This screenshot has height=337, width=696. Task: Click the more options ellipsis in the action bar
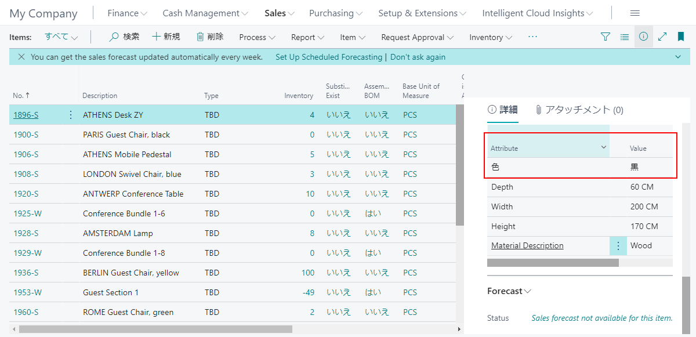[x=532, y=37]
